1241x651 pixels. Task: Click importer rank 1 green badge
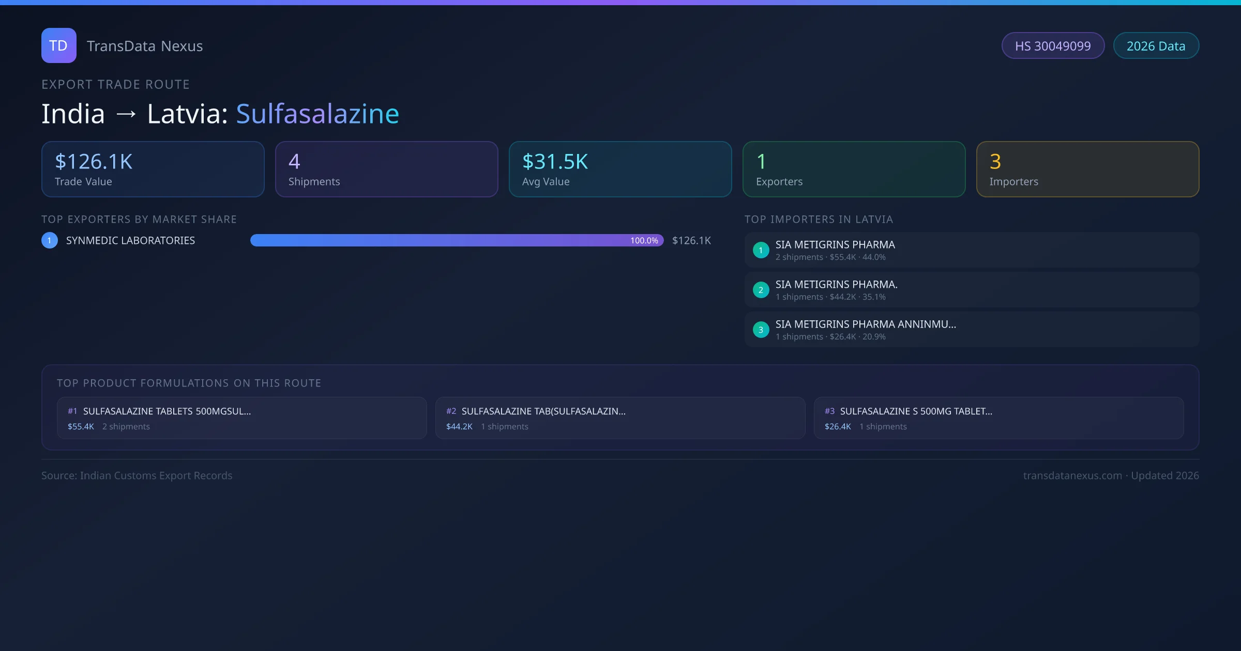pos(761,250)
